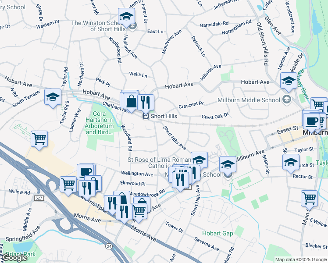328x263 pixels.
Task: Select the school marker near Taylor Rd
Action: click(x=53, y=98)
